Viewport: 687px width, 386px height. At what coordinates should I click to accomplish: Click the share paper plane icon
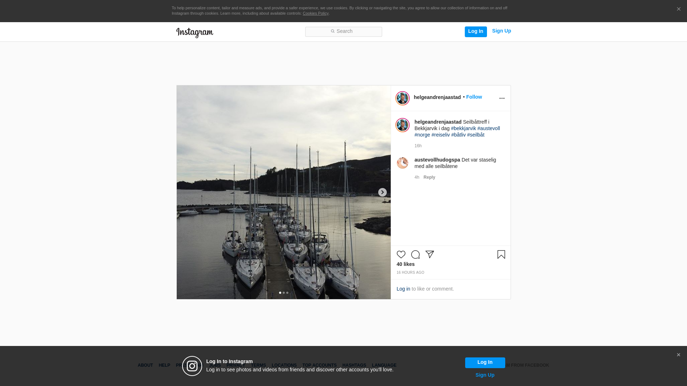[x=429, y=254]
